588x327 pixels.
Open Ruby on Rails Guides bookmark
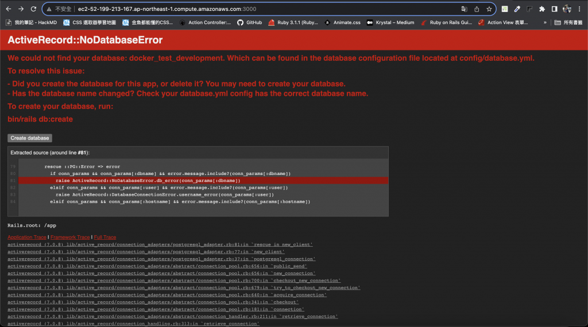[446, 22]
